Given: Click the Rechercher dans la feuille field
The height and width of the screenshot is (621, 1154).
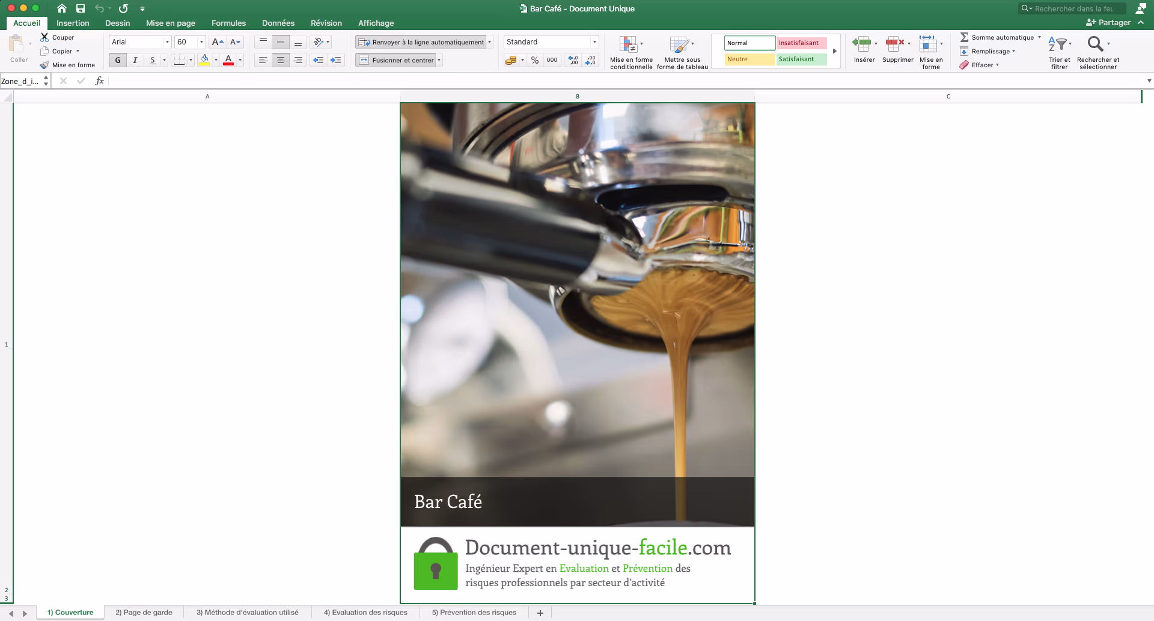Looking at the screenshot, I should [x=1072, y=8].
